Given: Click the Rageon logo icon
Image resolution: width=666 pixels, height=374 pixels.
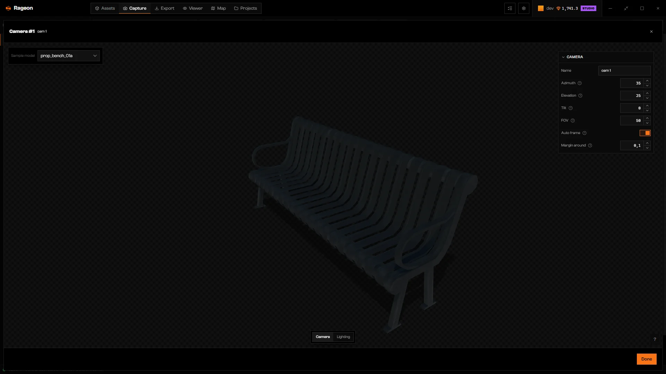Looking at the screenshot, I should (x=8, y=8).
